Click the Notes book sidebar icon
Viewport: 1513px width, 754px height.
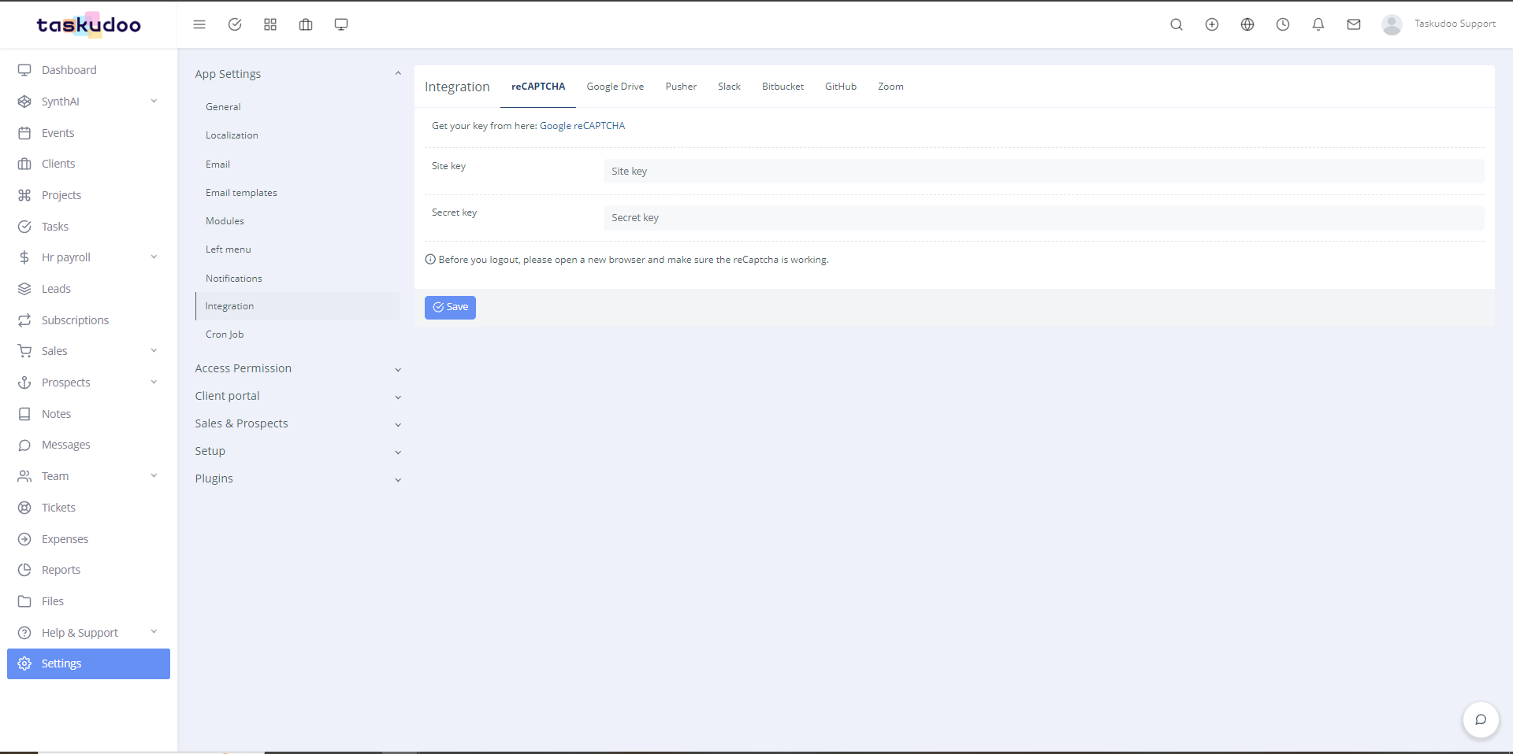(x=24, y=414)
